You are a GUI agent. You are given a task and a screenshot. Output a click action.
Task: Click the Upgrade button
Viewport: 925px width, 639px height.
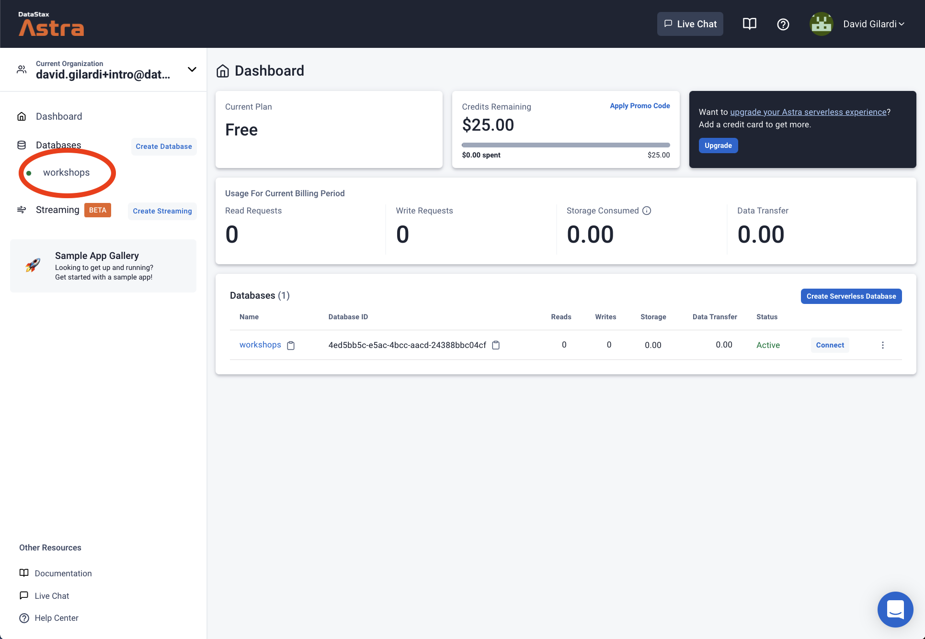(x=718, y=146)
